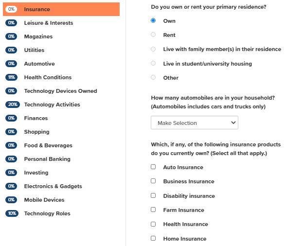The image size is (285, 246).
Task: Click the 11% badge beside Health Conditions
Action: tap(11, 77)
